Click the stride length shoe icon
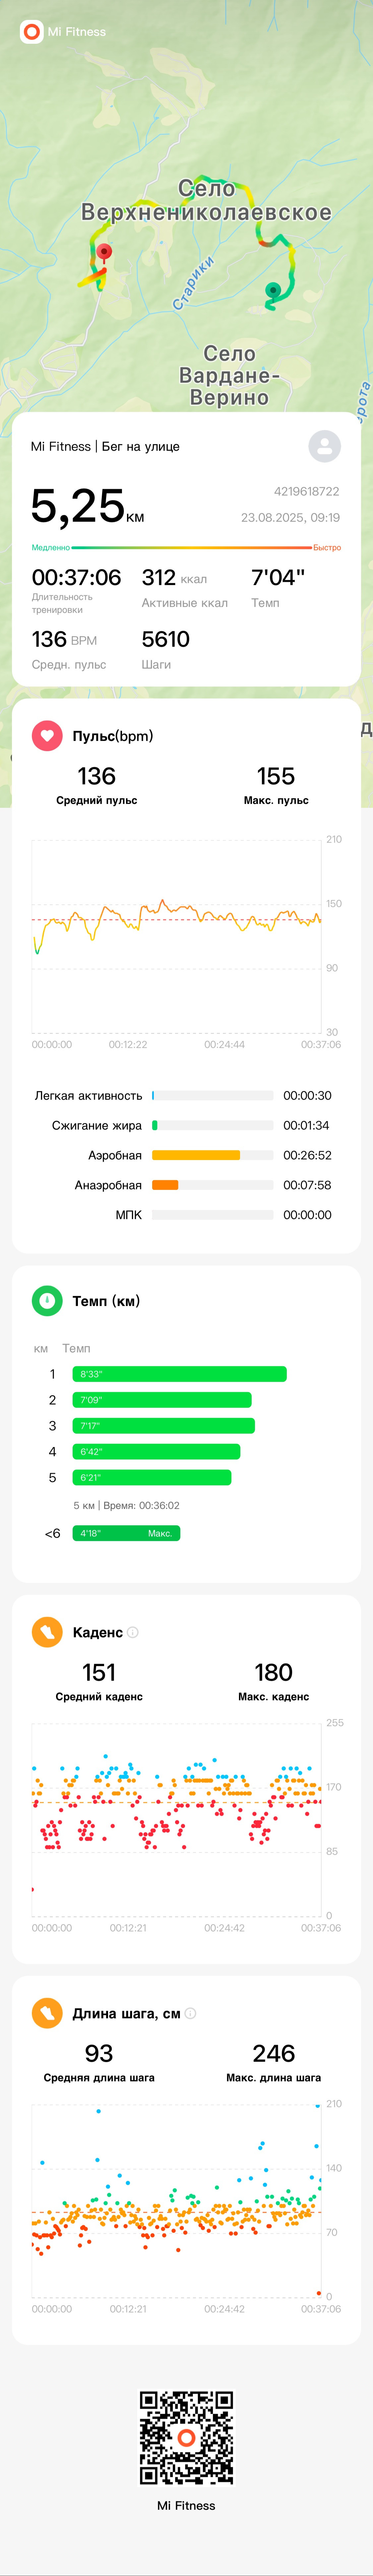 47,2013
